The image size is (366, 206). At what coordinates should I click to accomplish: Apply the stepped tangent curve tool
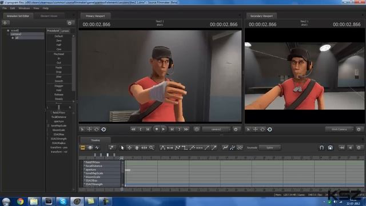pos(185,148)
